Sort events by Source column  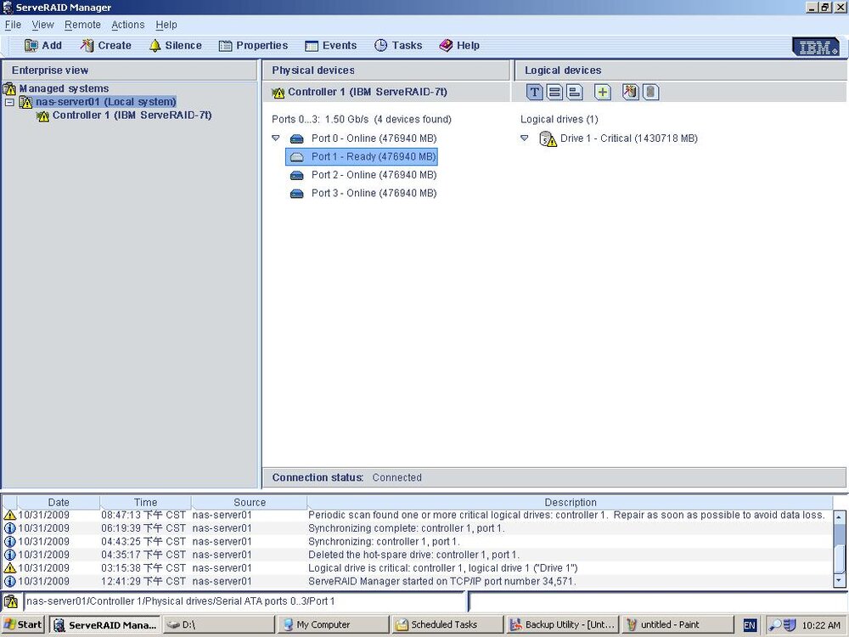[249, 502]
